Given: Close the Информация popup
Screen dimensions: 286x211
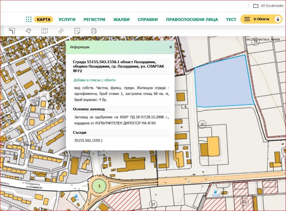Looking at the screenshot, I should [171, 47].
